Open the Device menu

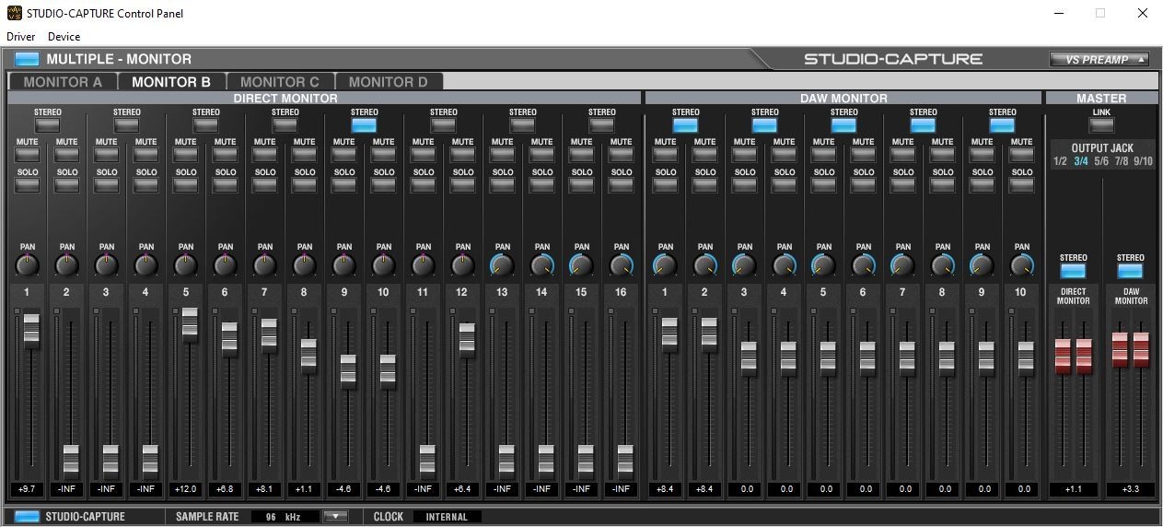[x=64, y=37]
